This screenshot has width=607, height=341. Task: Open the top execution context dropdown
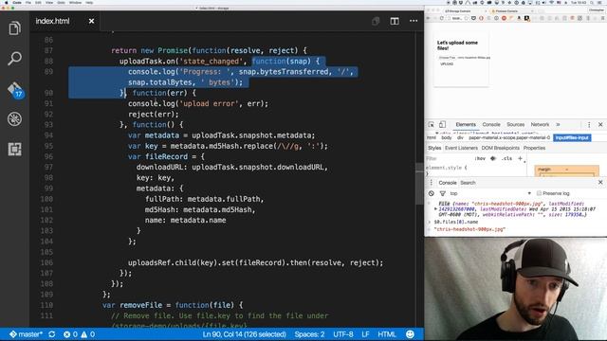[x=491, y=193]
